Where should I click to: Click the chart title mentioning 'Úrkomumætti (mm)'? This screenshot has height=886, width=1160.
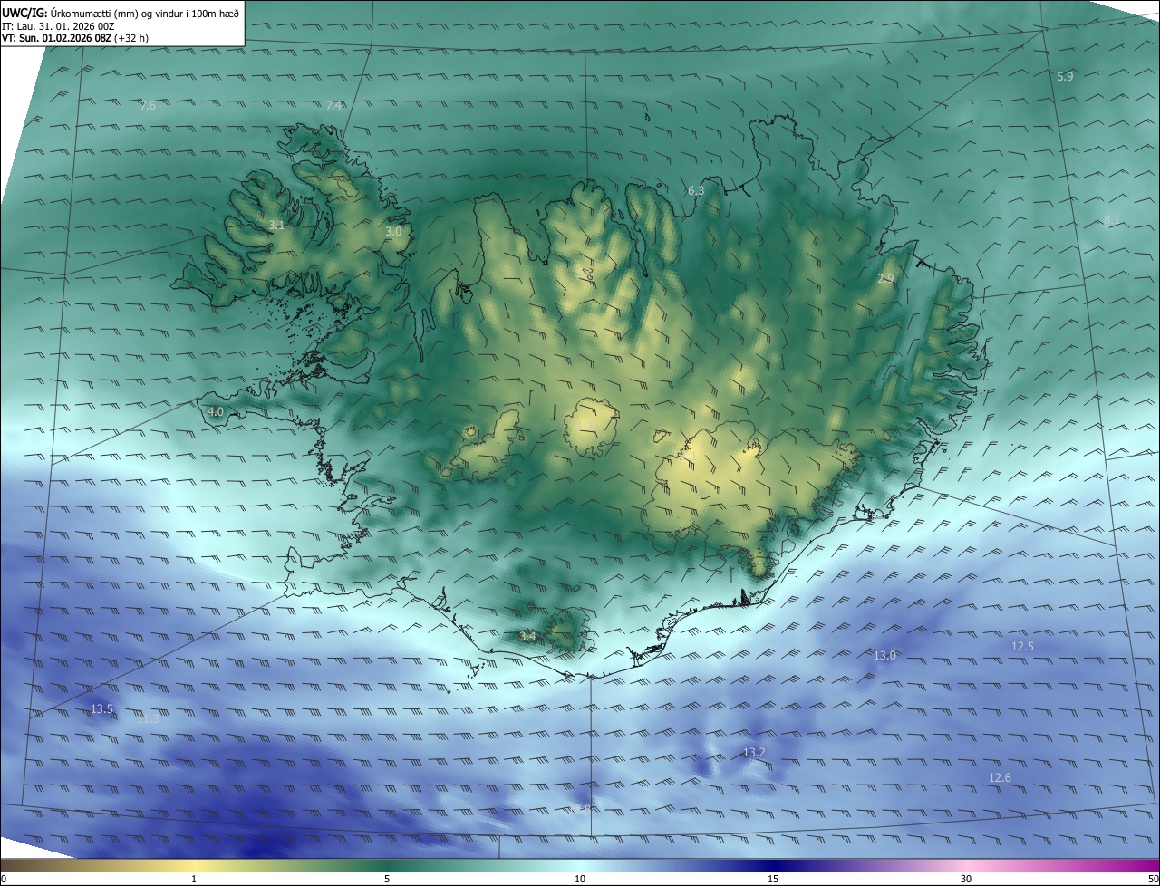[x=121, y=13]
